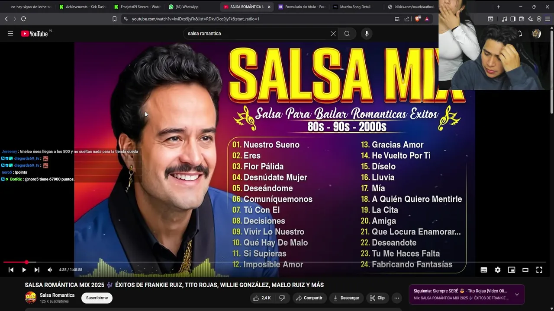Click the video timestamp 4:35 / 1:48:58
554x311 pixels.
pos(71,270)
